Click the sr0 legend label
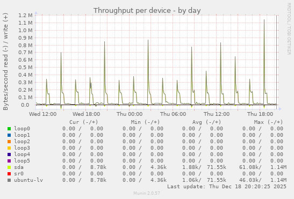Image resolution: width=294 pixels, height=199 pixels. pos(19,174)
